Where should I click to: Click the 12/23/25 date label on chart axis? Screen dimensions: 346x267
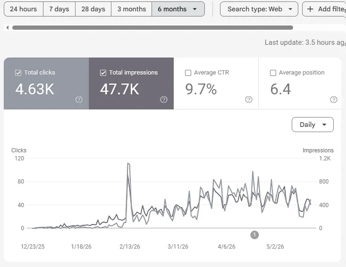point(33,247)
